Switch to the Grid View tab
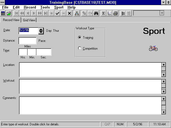 pyautogui.click(x=29, y=20)
